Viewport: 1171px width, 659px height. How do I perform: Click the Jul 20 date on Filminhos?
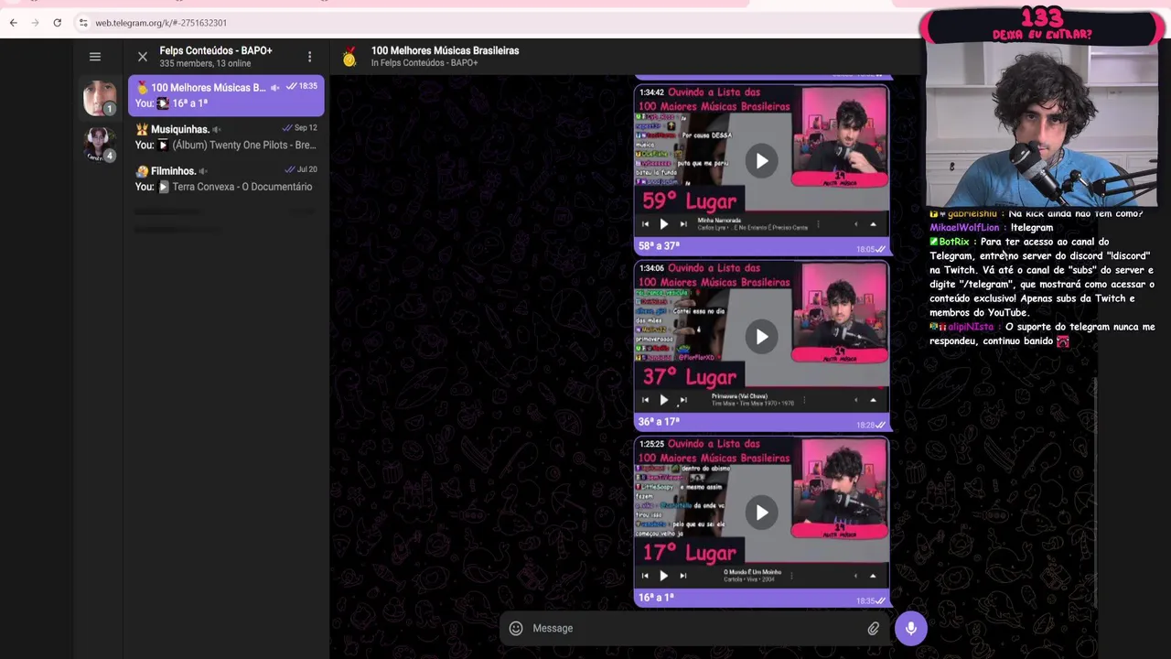306,169
